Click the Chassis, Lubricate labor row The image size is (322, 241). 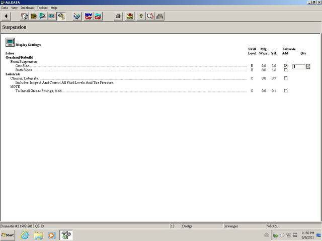pos(143,78)
